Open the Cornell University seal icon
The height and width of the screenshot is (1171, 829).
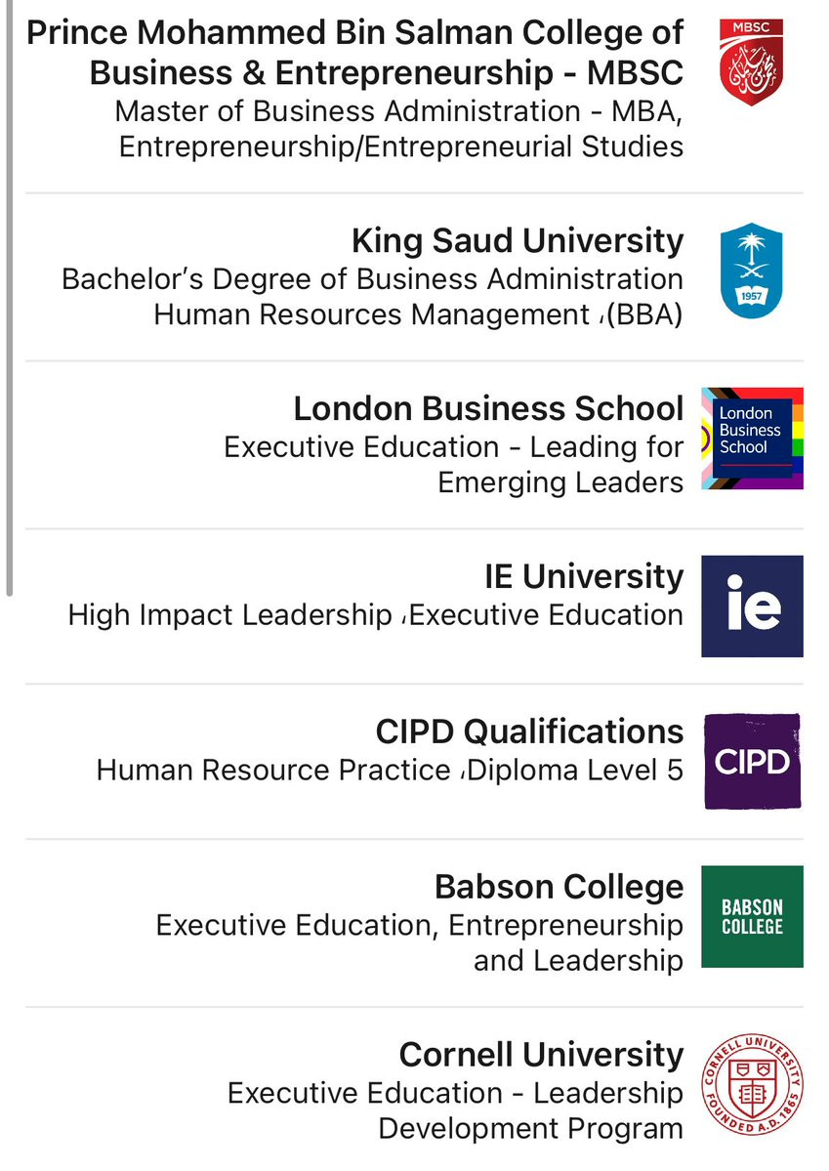tap(752, 1084)
